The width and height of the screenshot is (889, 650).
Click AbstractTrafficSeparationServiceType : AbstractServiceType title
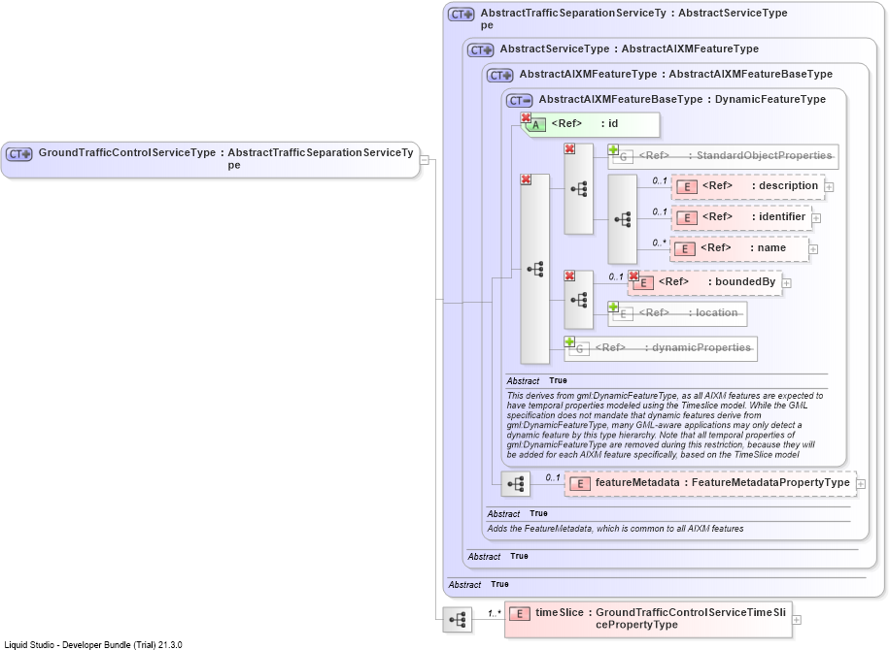(x=633, y=18)
